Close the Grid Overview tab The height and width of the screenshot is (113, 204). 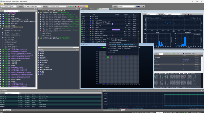pyautogui.click(x=108, y=9)
